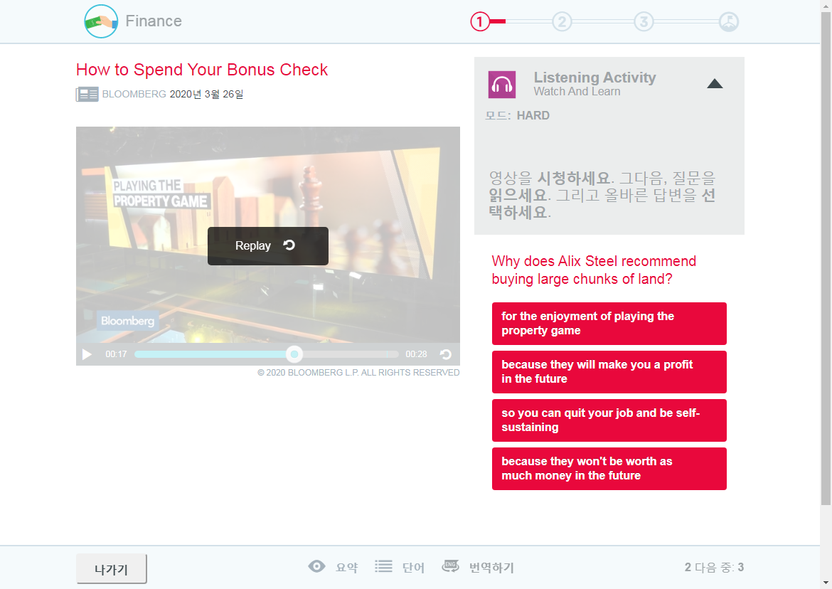The height and width of the screenshot is (589, 832).
Task: Click the '2020년 3월 26일' article date
Action: (x=206, y=94)
